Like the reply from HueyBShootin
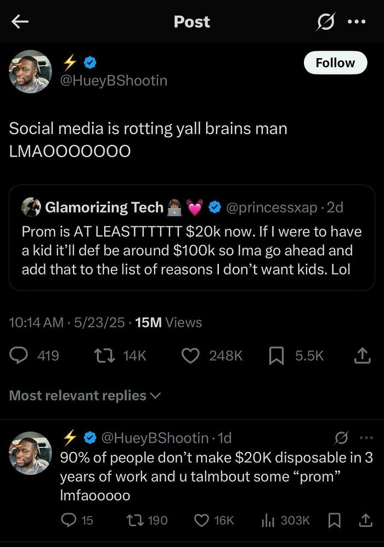The height and width of the screenshot is (547, 384). tap(201, 520)
